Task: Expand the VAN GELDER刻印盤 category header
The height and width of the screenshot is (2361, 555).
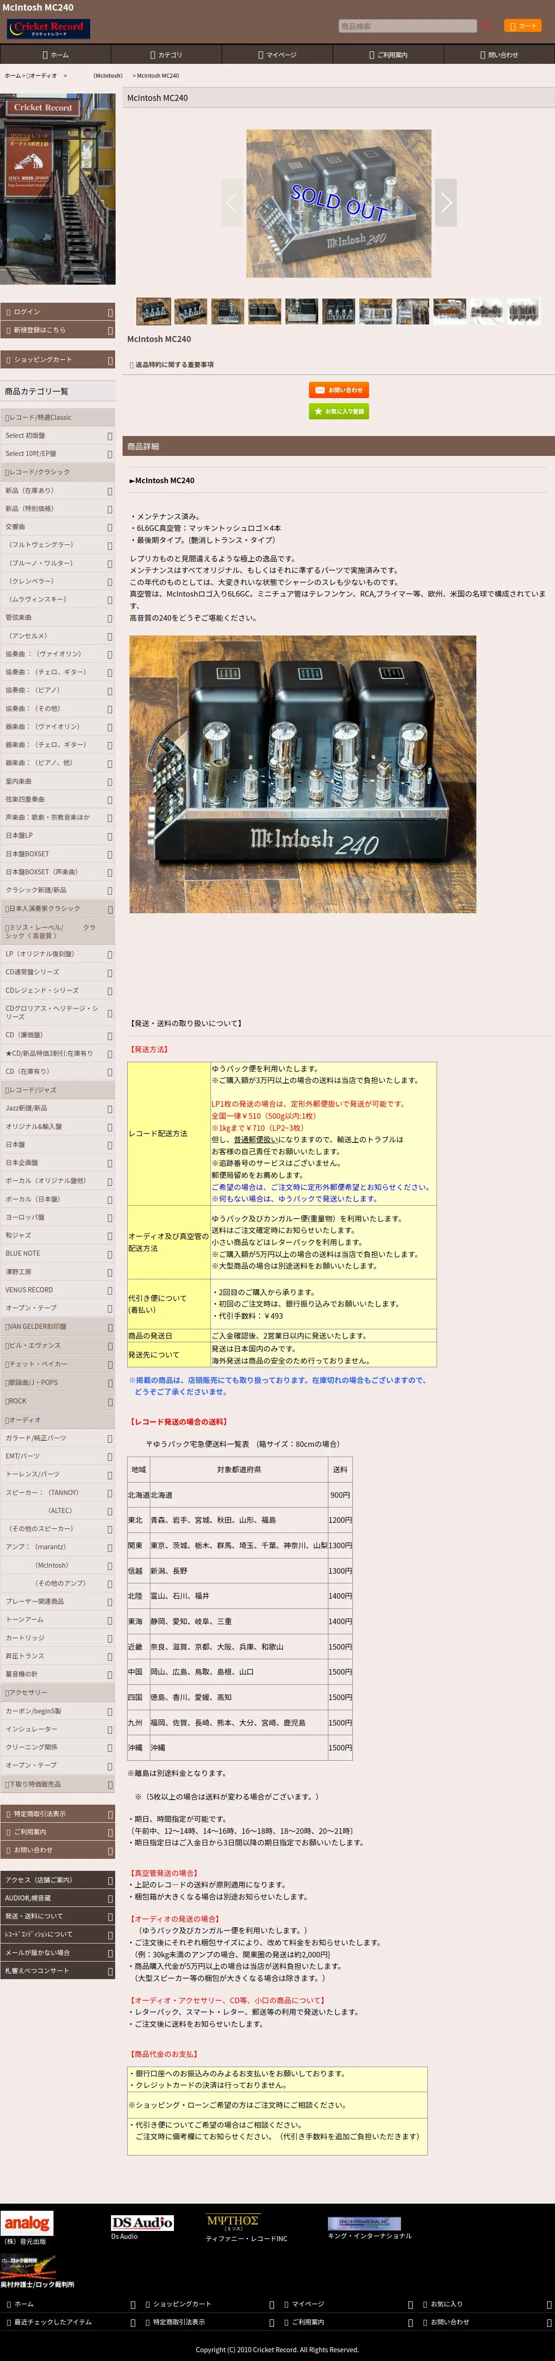Action: tap(58, 1326)
